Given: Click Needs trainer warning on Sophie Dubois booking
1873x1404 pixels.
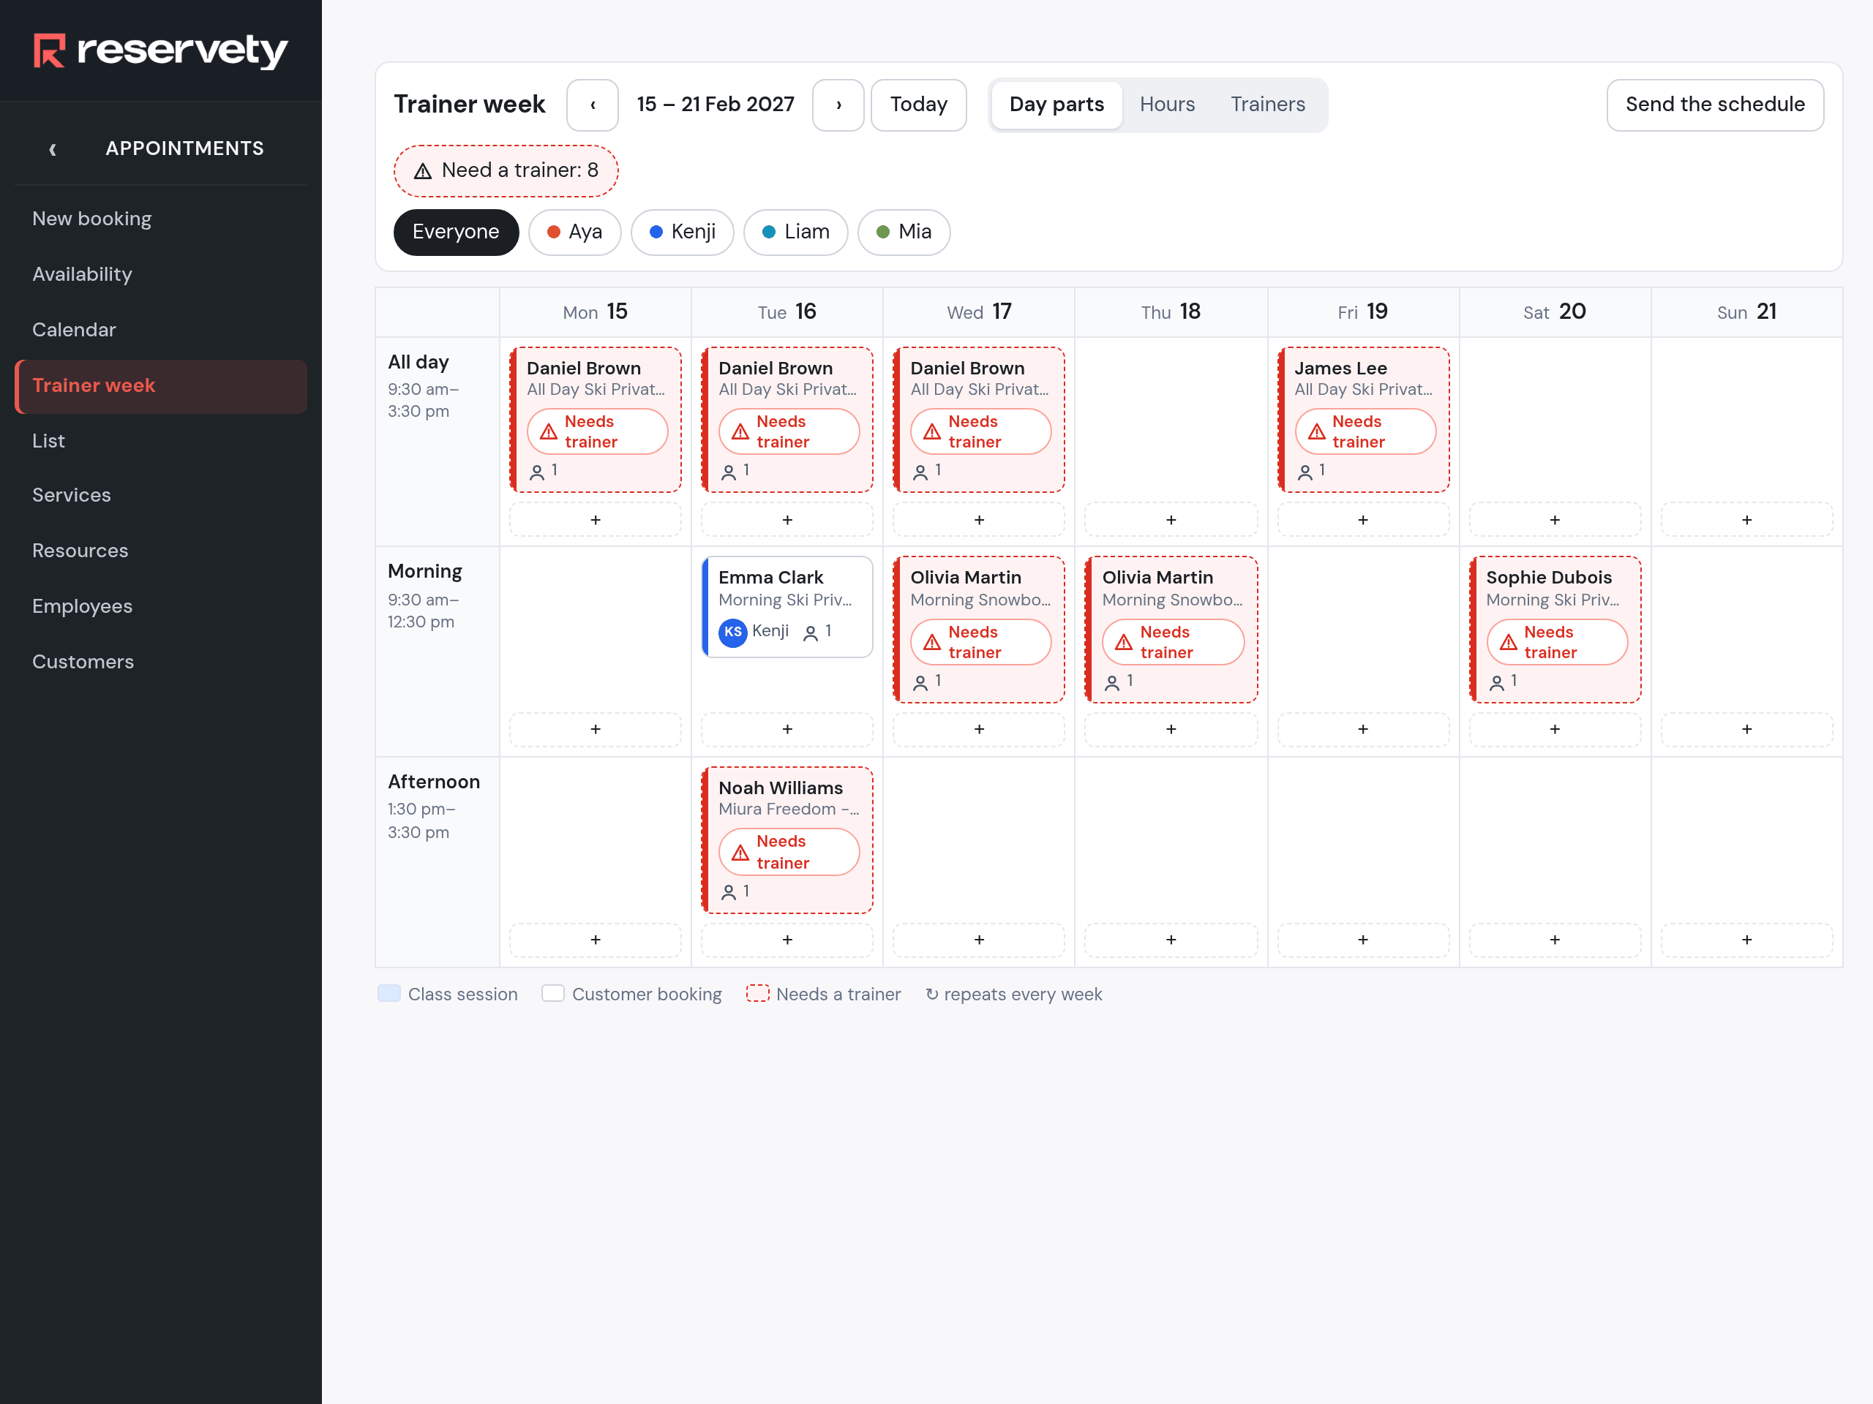Looking at the screenshot, I should 1556,642.
